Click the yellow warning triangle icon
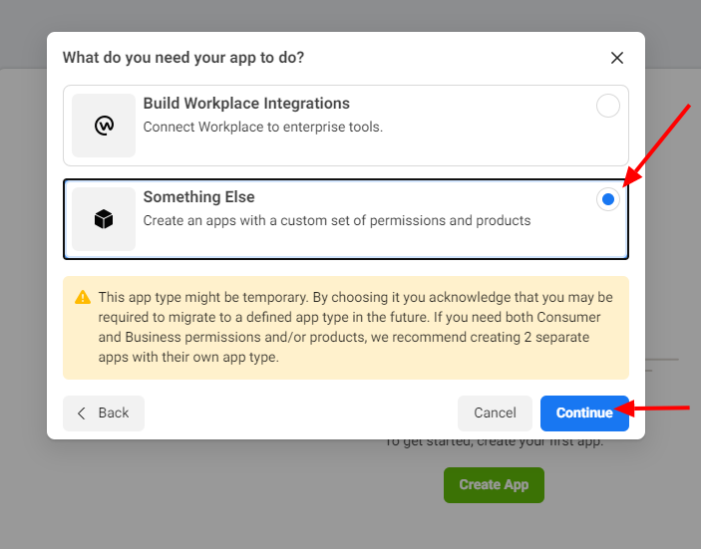 point(83,297)
